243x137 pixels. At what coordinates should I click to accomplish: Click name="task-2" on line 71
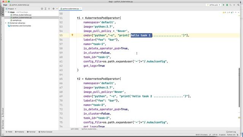coord(94,105)
